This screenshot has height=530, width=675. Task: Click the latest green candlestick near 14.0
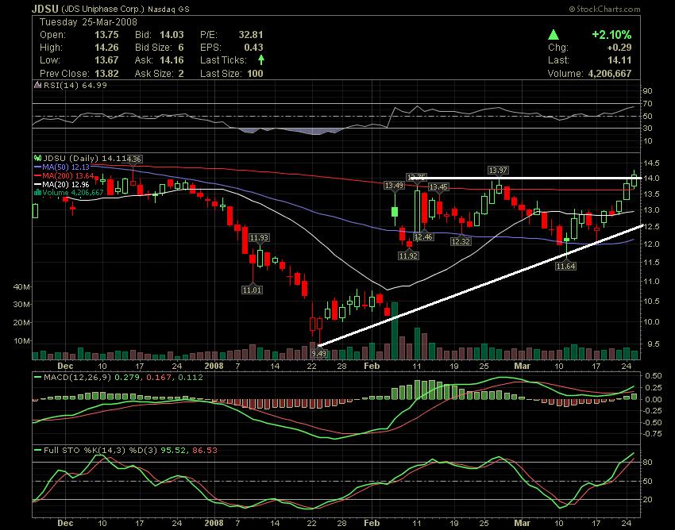pos(634,179)
